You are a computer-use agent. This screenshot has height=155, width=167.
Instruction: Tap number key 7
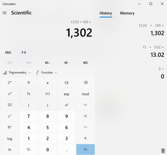29,116
